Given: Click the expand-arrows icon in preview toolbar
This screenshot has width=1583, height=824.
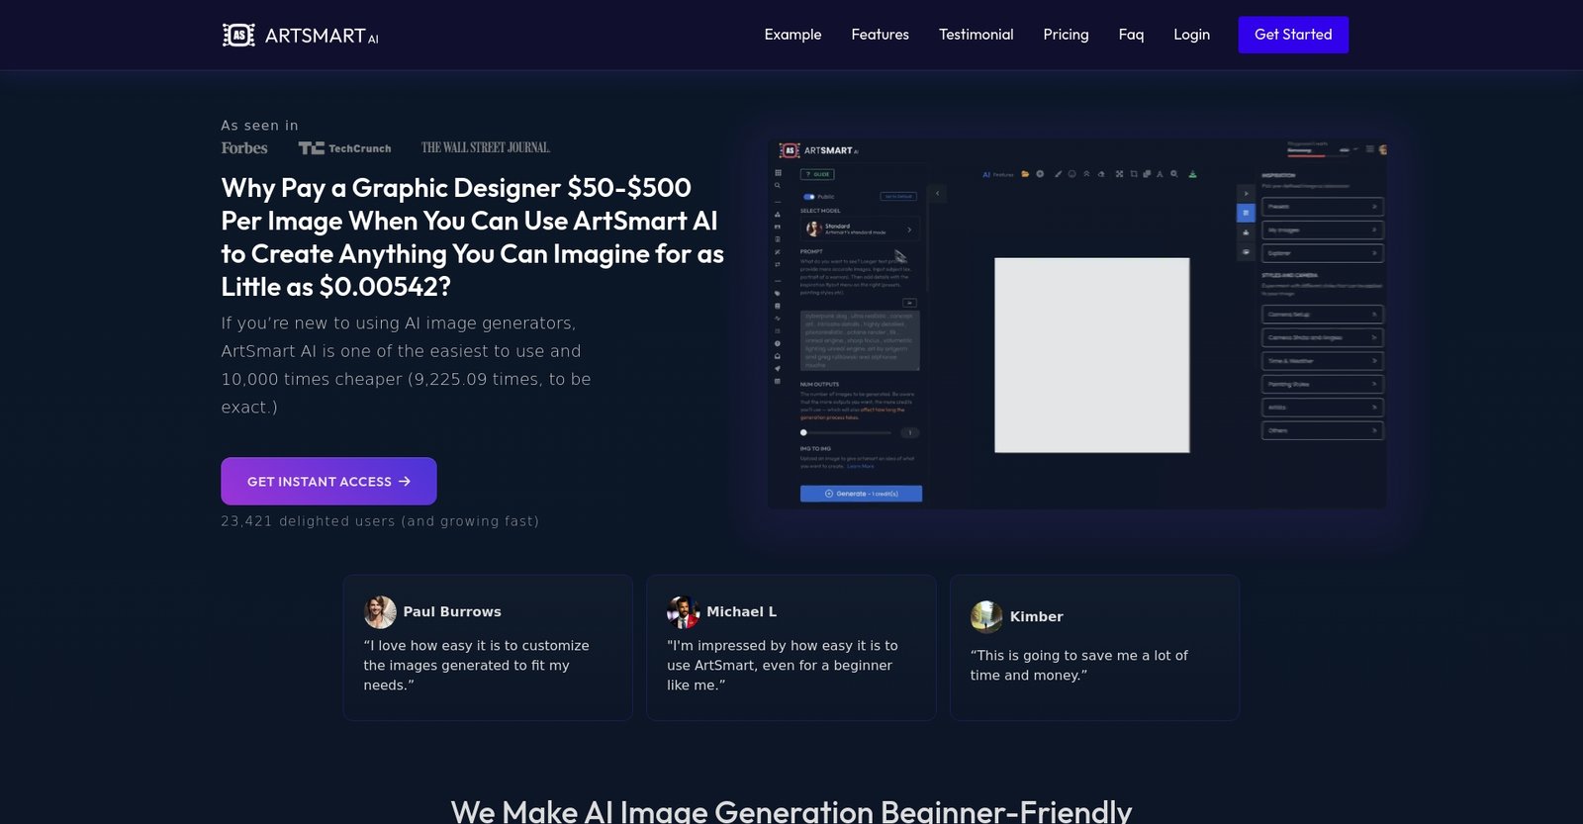Looking at the screenshot, I should pos(1119,174).
